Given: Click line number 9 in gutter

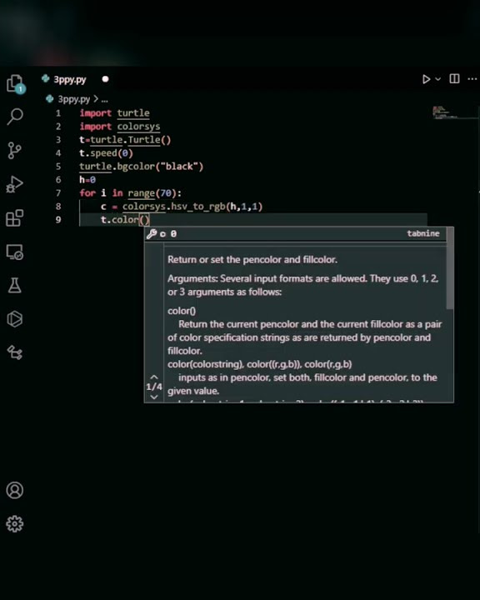Looking at the screenshot, I should (x=58, y=220).
